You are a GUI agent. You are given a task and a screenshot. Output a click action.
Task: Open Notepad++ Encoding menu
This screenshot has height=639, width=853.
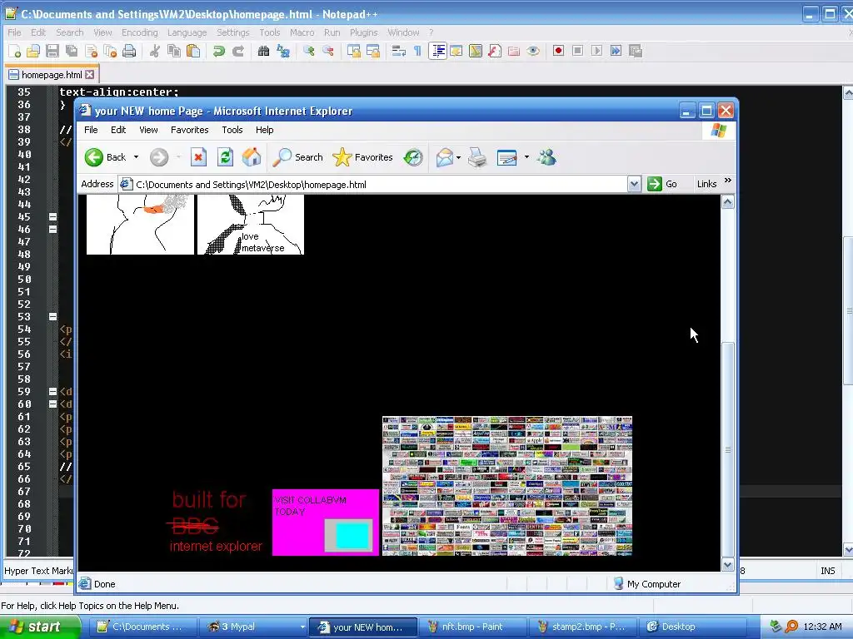pos(139,32)
